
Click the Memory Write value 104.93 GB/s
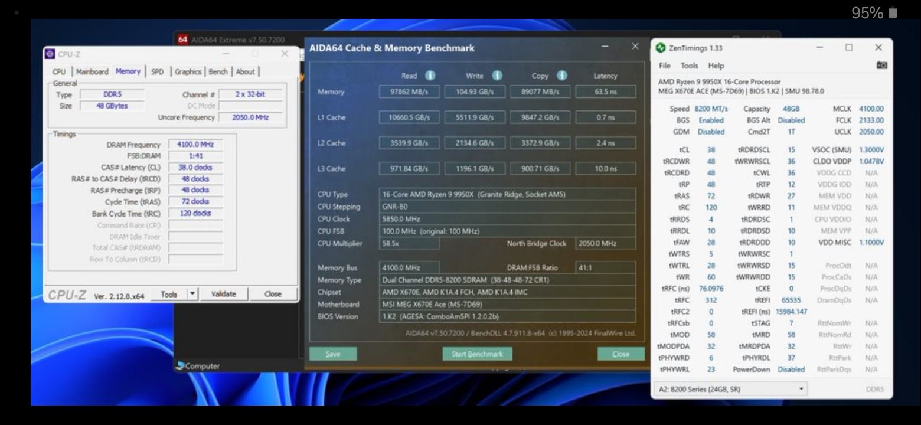475,91
